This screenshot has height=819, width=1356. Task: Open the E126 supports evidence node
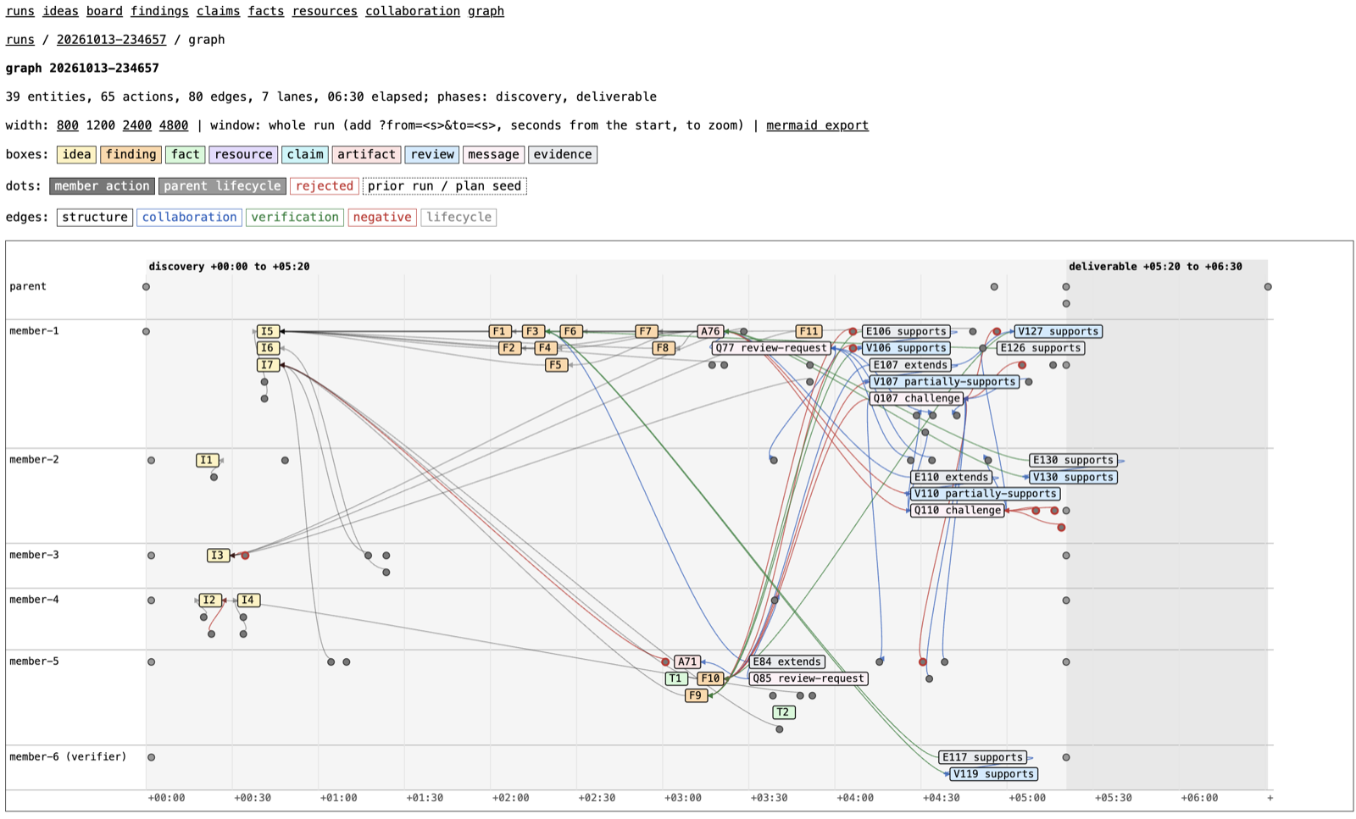(x=1041, y=348)
